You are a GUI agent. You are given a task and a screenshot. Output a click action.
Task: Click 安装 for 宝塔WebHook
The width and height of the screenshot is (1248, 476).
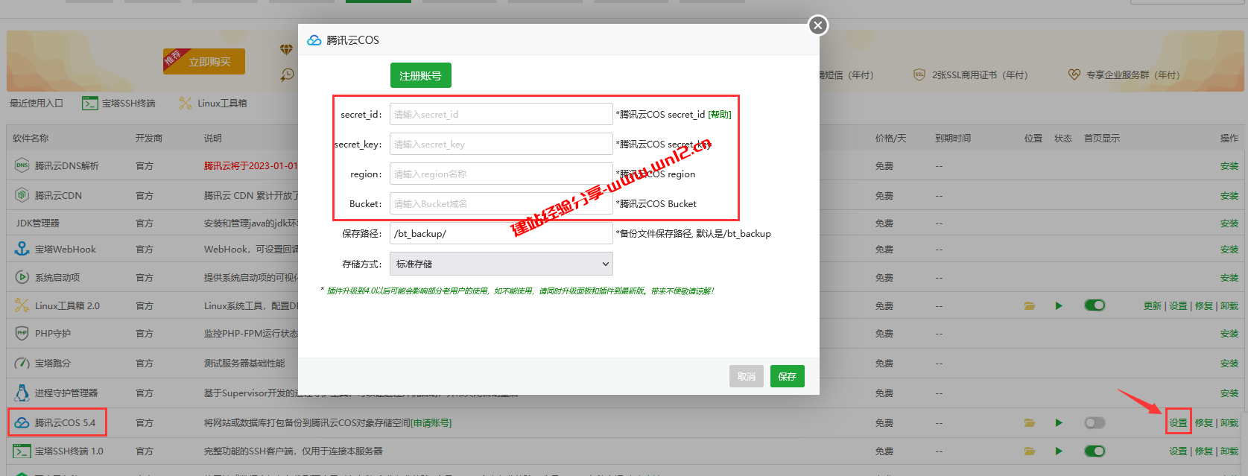(x=1229, y=250)
